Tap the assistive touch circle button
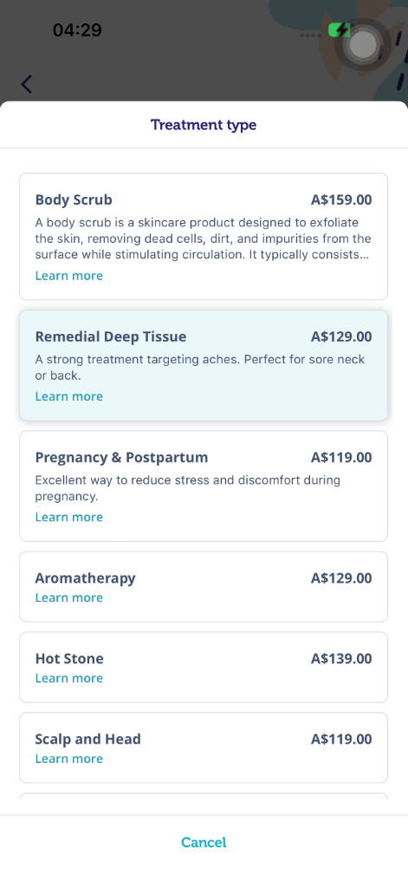408x888 pixels. click(362, 45)
